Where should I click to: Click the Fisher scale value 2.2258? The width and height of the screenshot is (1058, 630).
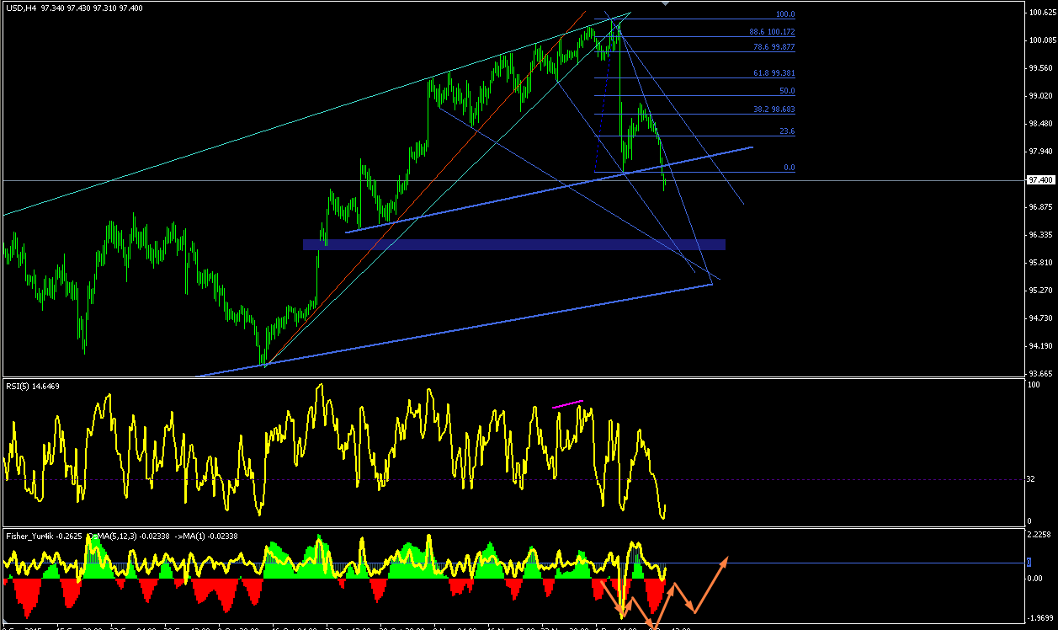point(1039,535)
